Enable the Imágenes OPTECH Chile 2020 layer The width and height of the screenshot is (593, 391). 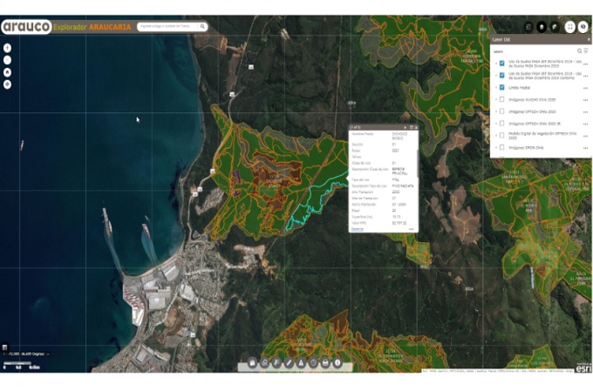coord(501,111)
